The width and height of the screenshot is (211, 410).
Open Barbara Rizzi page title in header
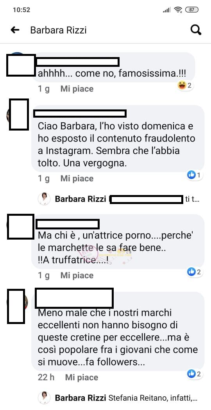pyautogui.click(x=58, y=30)
